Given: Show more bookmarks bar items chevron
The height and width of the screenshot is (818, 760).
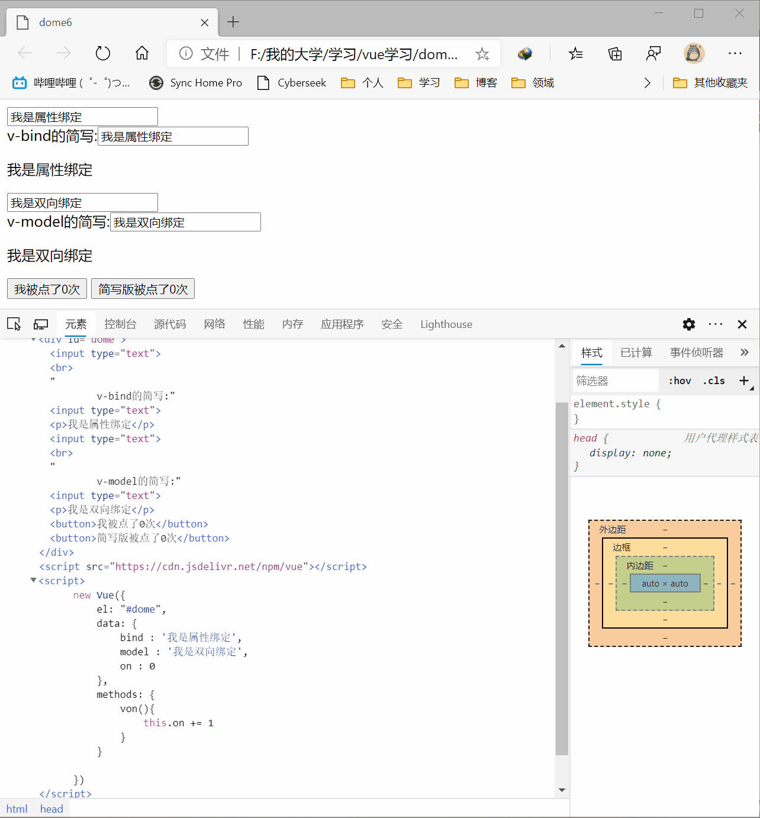Looking at the screenshot, I should click(647, 83).
